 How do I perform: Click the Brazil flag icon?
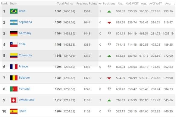pos(14,11)
